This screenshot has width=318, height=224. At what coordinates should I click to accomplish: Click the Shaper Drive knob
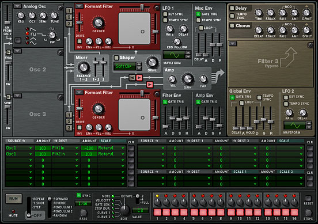click(x=152, y=62)
